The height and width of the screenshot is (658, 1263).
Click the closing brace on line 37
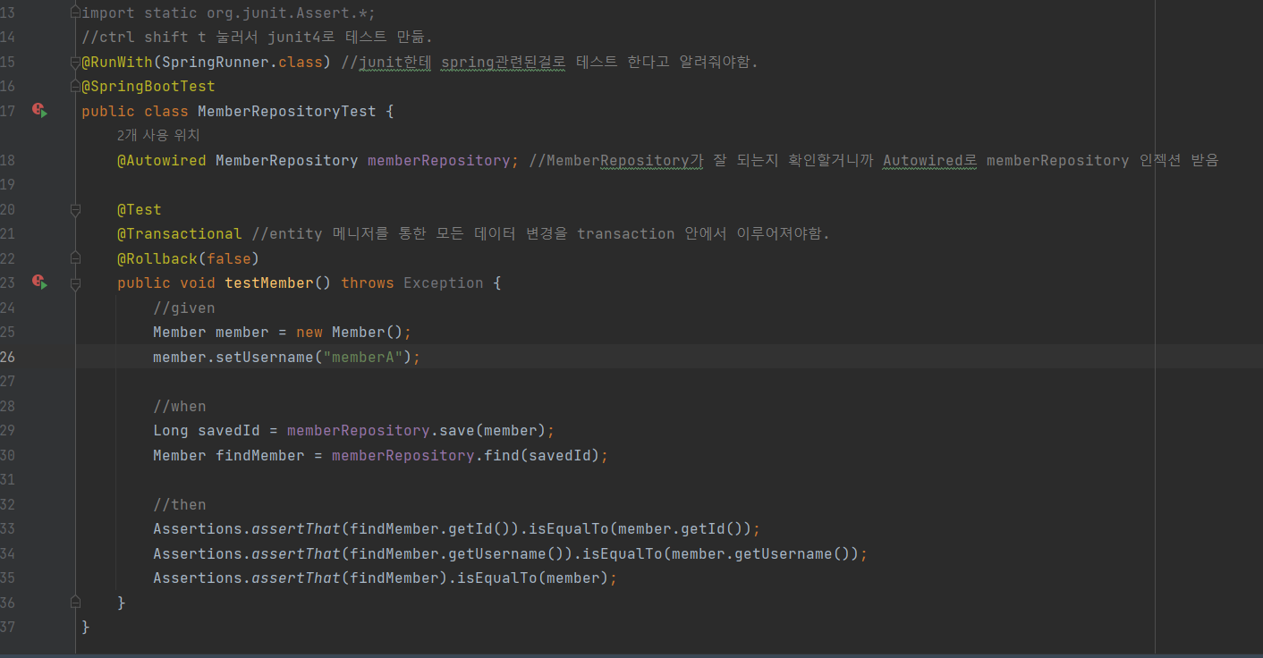point(86,627)
